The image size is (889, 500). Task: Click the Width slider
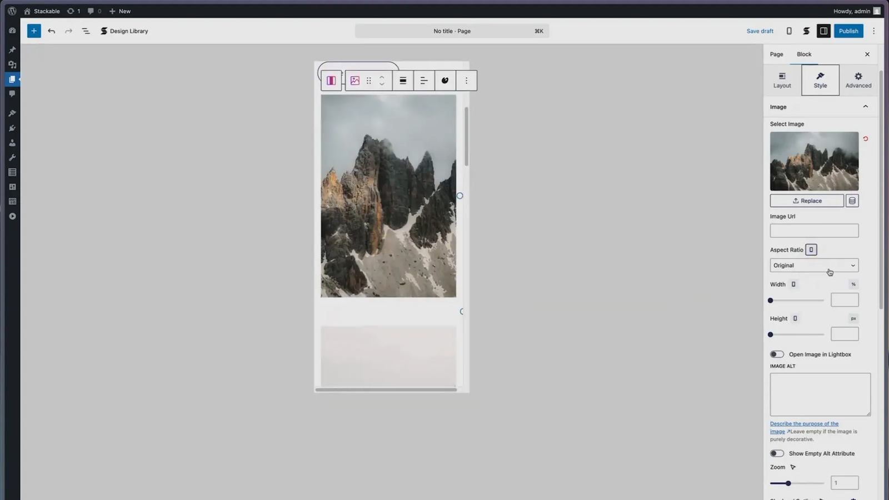pyautogui.click(x=797, y=301)
